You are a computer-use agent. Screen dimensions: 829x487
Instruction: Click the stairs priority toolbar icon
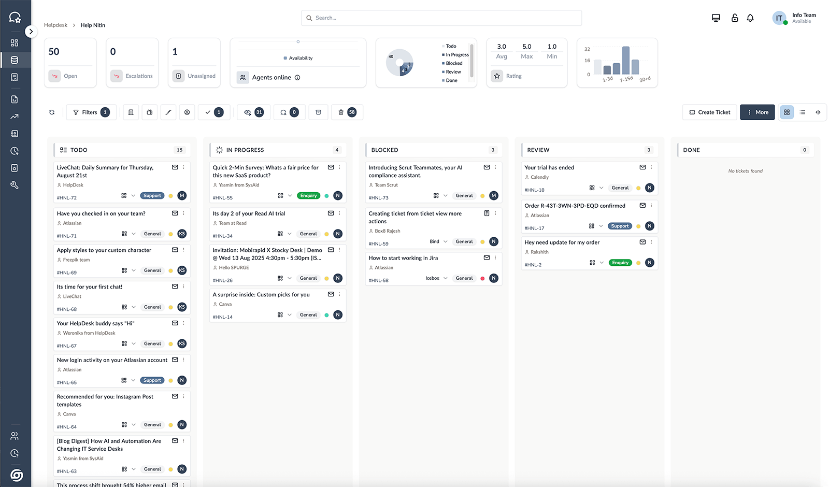(168, 112)
